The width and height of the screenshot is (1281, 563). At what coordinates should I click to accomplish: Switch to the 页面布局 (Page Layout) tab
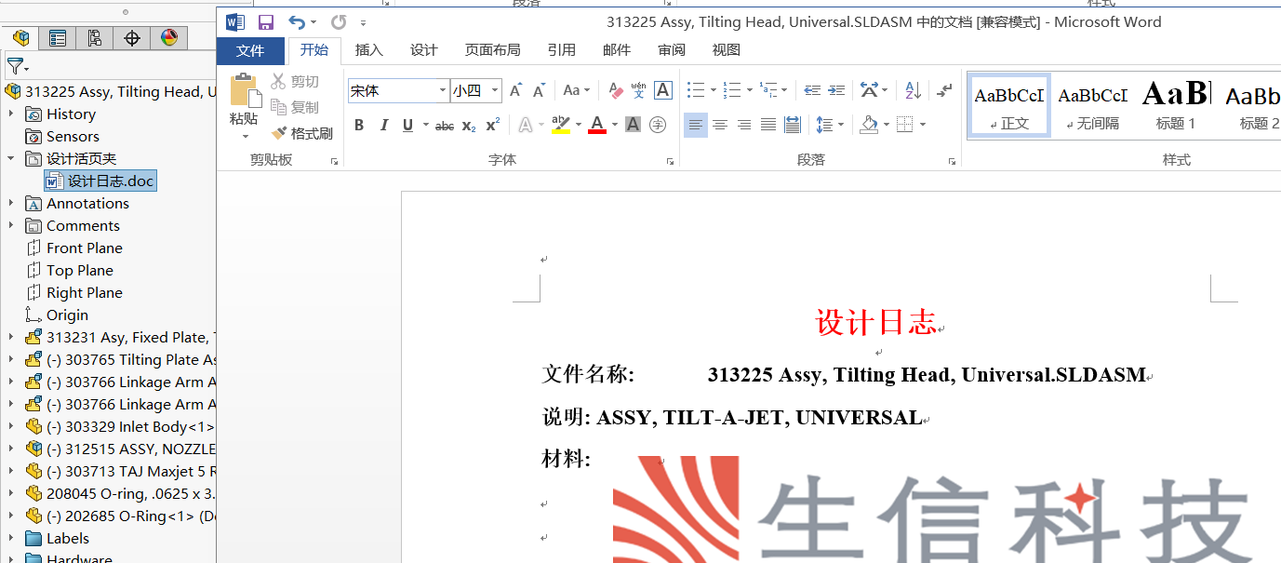click(493, 50)
